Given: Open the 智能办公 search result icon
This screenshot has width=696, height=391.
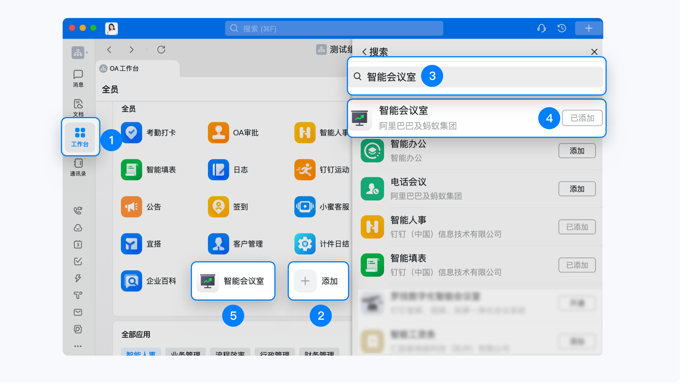Looking at the screenshot, I should coord(372,151).
